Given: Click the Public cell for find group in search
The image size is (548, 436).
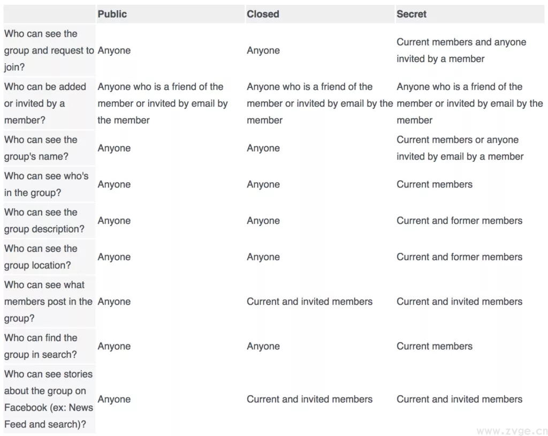Looking at the screenshot, I should 114,346.
